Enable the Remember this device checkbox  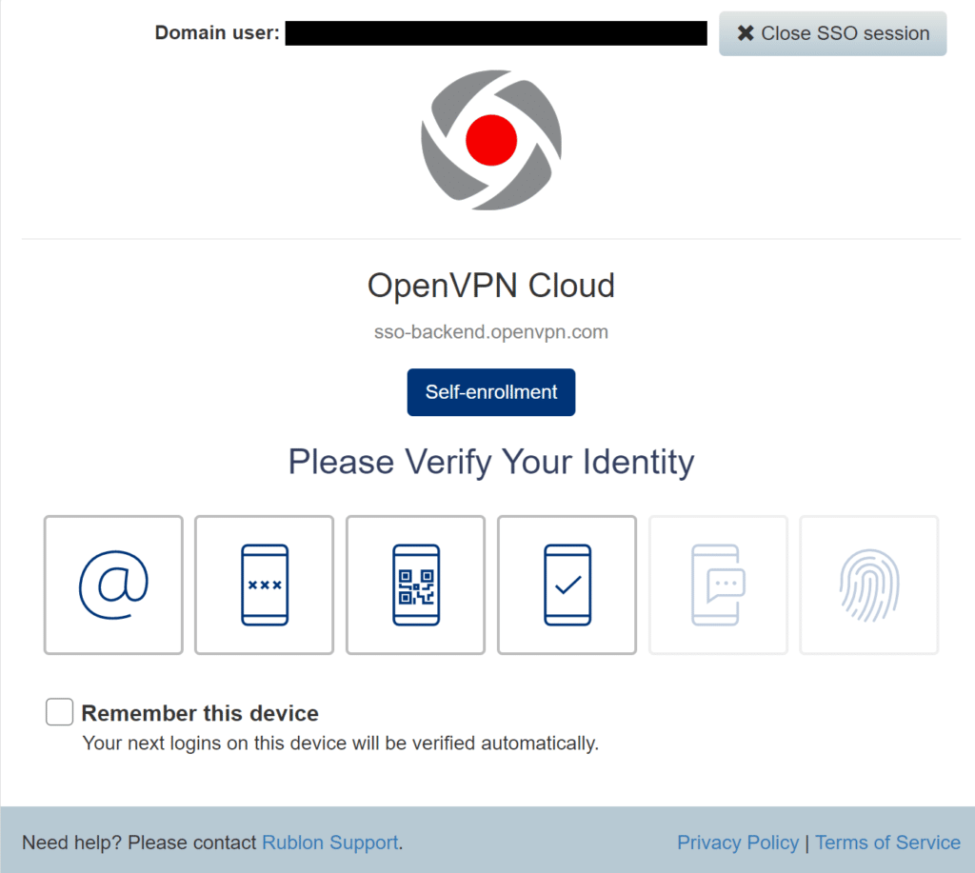59,712
